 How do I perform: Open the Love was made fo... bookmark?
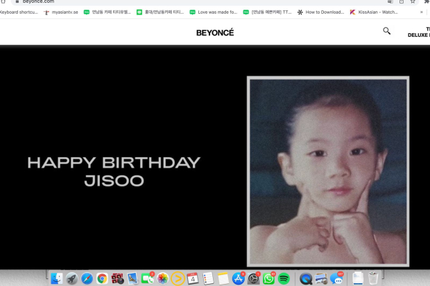tap(214, 12)
